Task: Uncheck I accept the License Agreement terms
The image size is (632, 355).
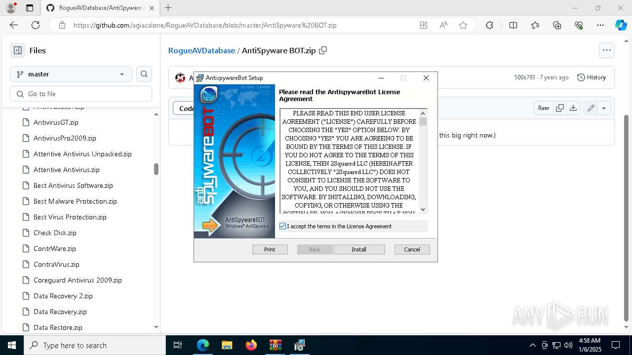Action: [282, 226]
